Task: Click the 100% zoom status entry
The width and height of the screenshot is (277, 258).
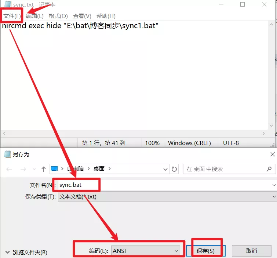Action: pyautogui.click(x=153, y=143)
